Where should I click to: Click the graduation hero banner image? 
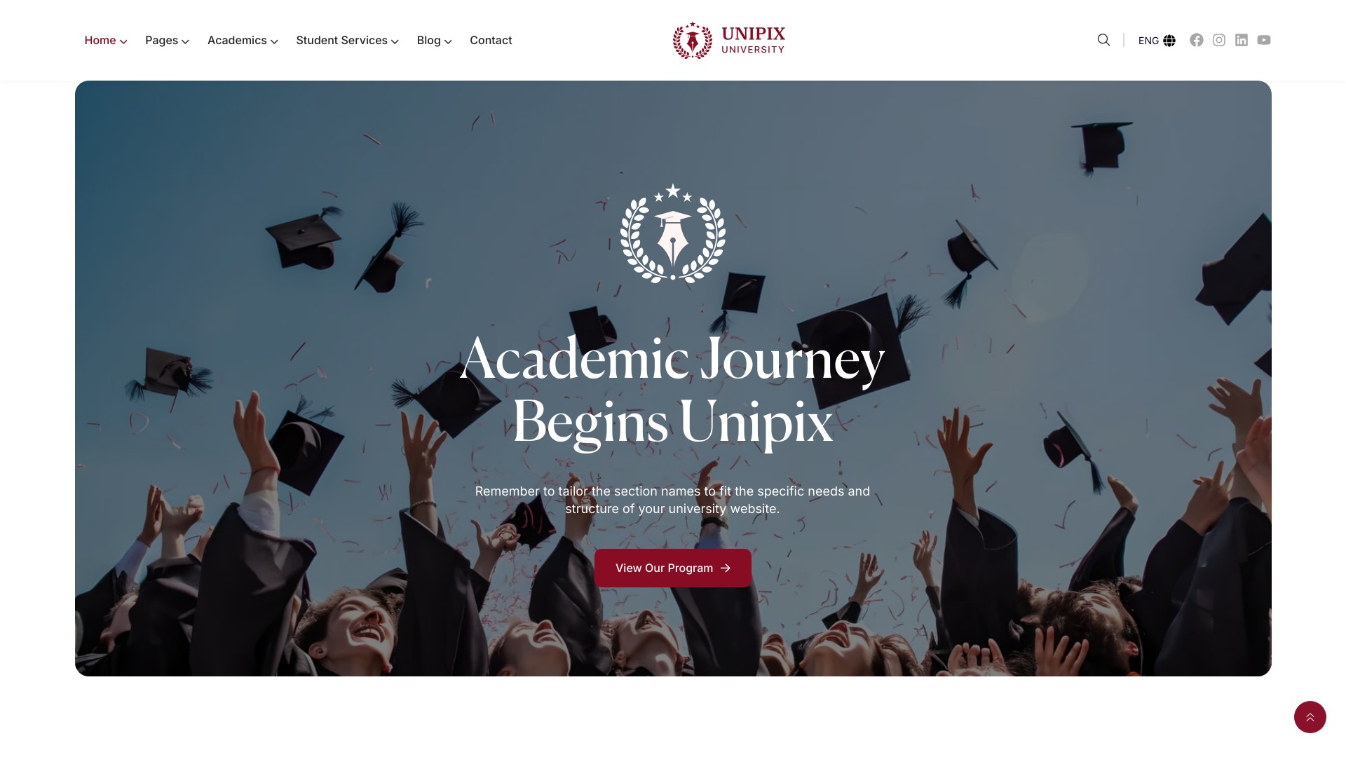point(673,378)
